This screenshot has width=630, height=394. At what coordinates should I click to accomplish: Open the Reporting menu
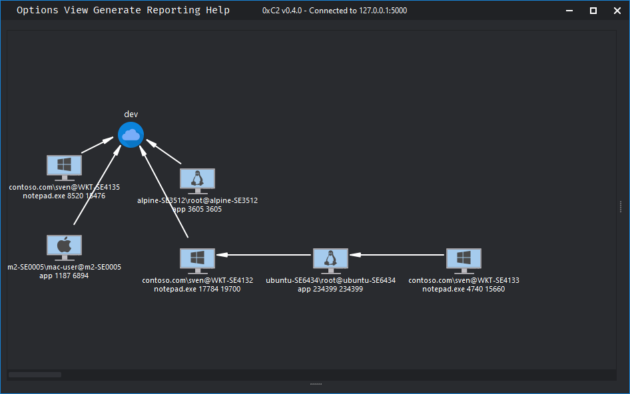pyautogui.click(x=173, y=10)
